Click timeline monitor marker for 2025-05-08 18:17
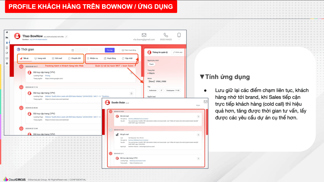 tap(21, 66)
